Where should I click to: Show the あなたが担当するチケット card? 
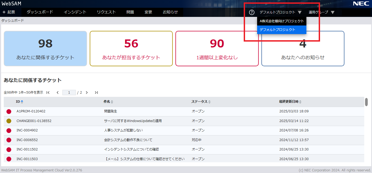coord(131,49)
